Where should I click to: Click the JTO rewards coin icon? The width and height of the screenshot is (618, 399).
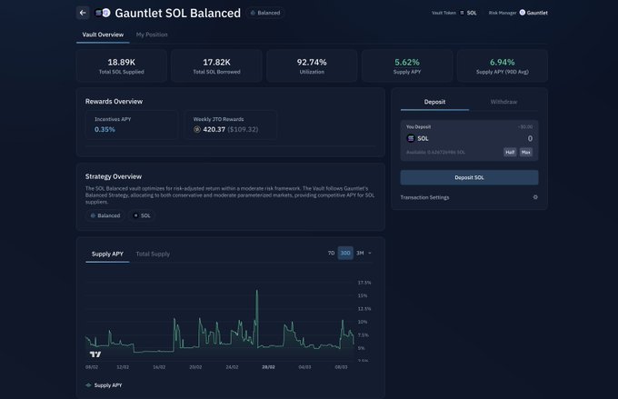pos(198,130)
